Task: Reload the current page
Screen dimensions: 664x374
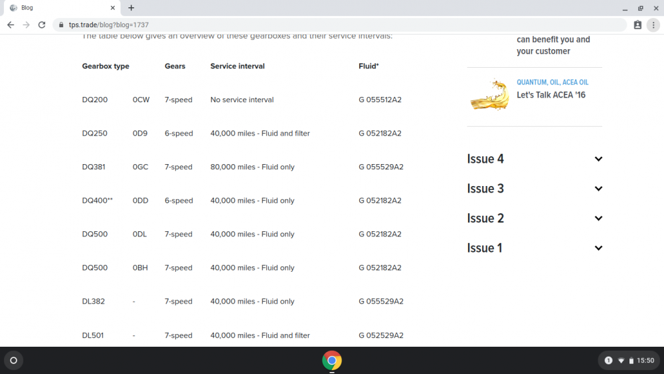Action: tap(41, 25)
